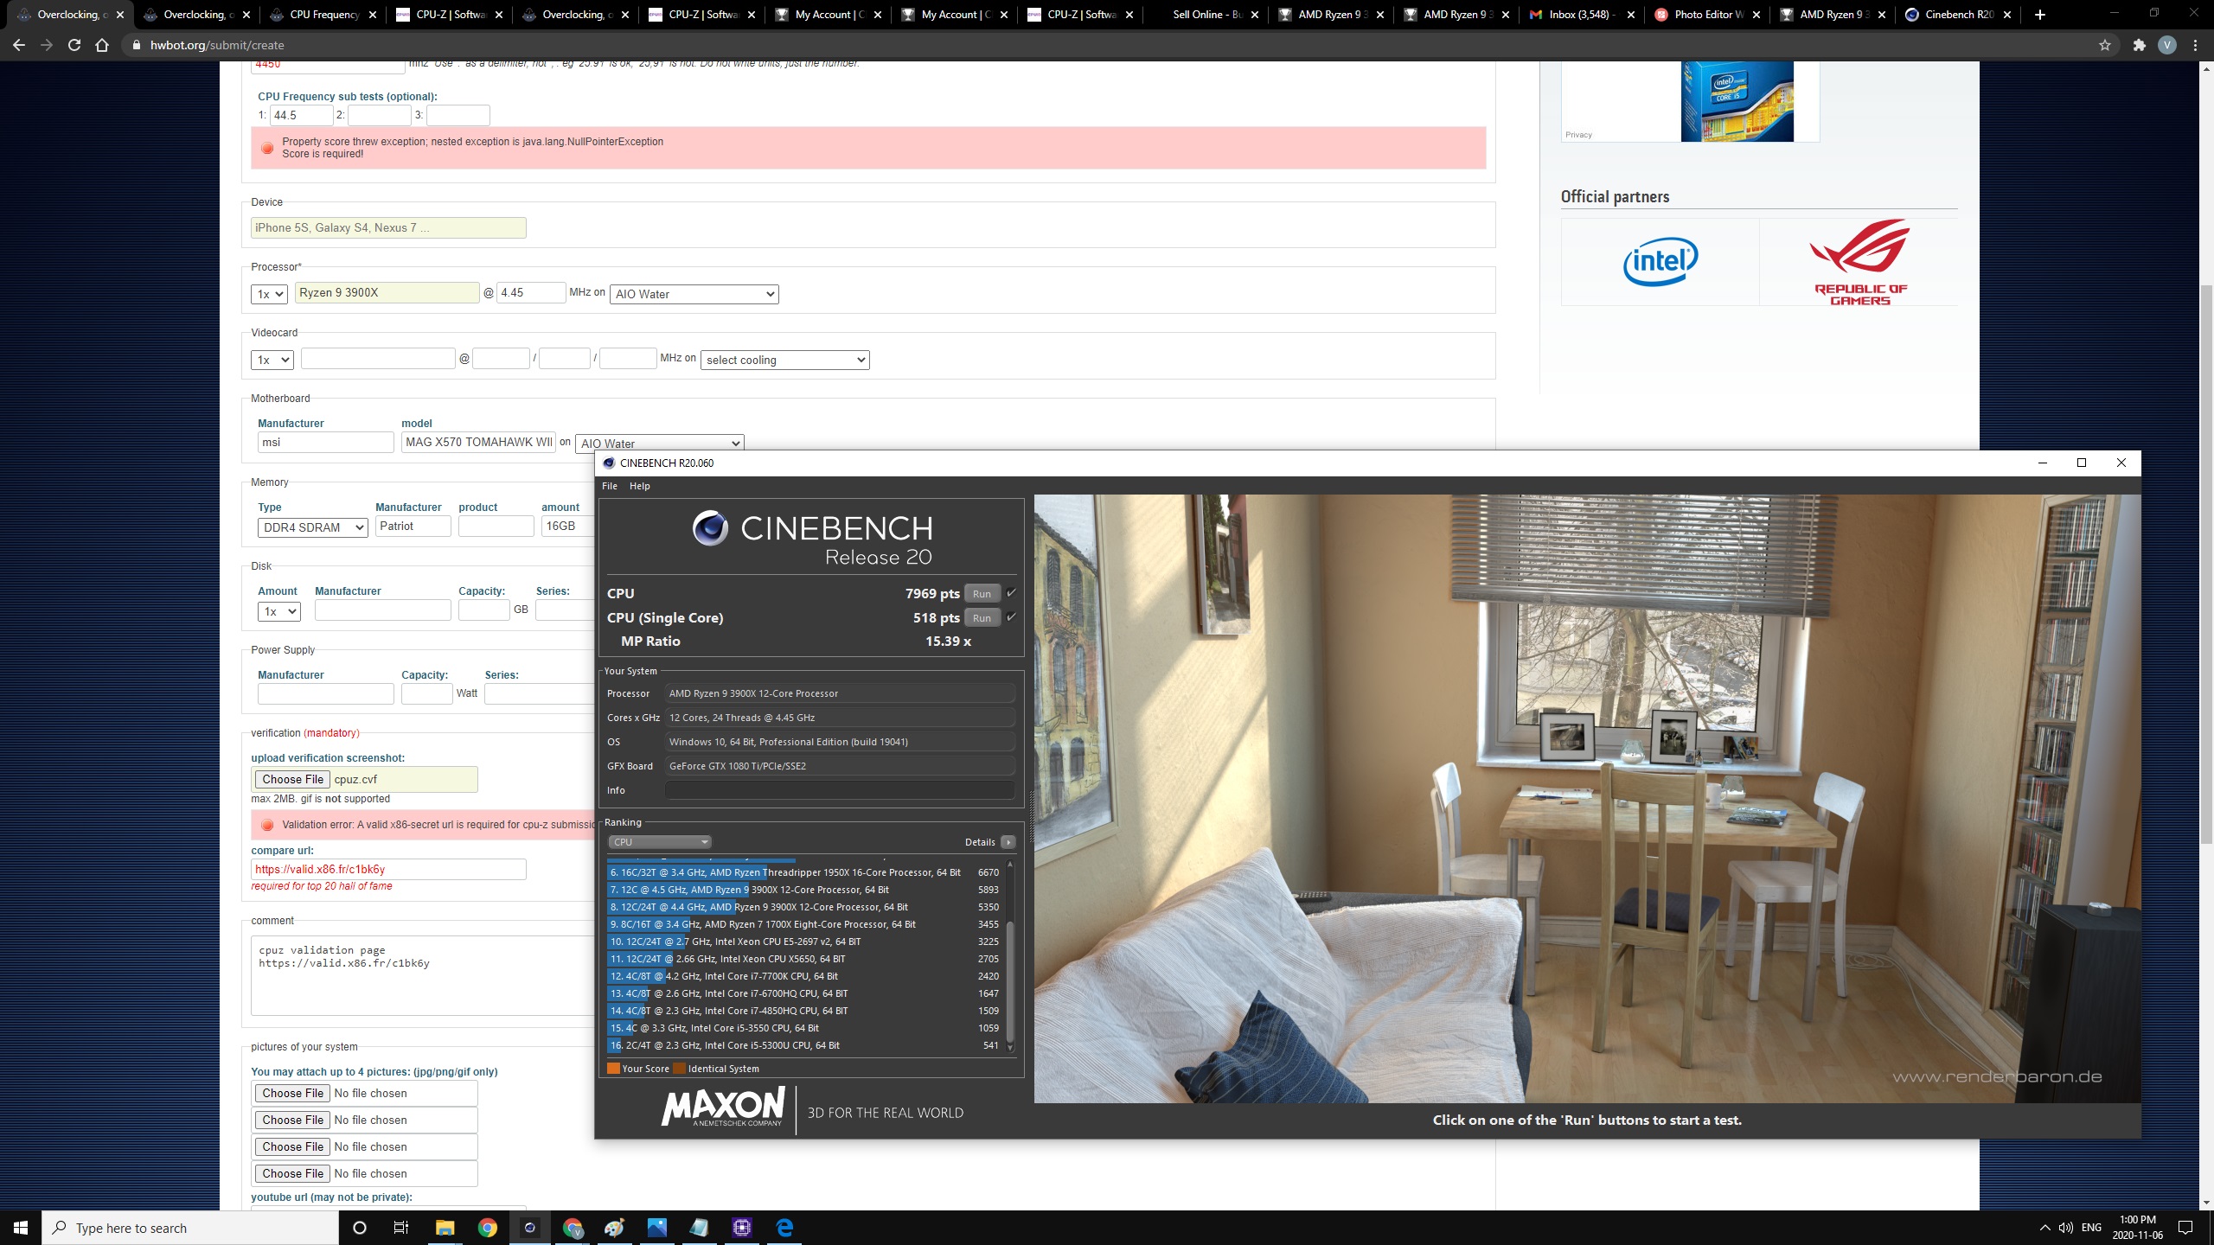
Task: Open videocard count 1x dropdown
Action: (x=272, y=360)
